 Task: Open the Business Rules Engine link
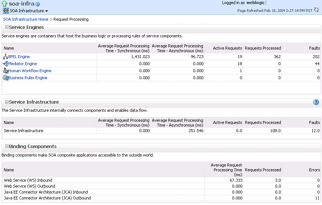(28, 78)
